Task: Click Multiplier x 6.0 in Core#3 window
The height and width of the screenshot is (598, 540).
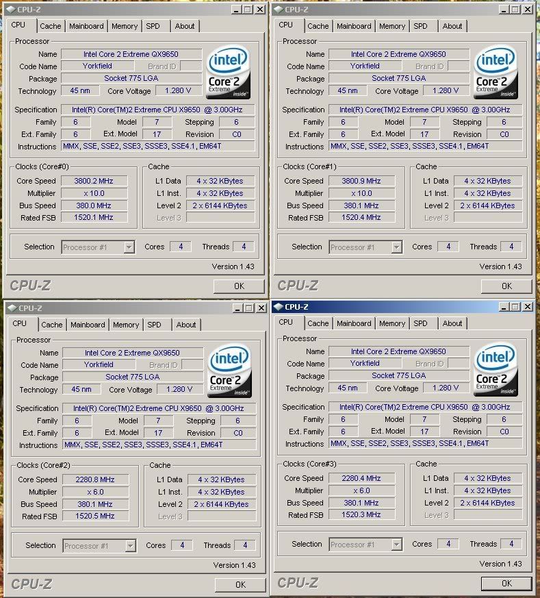Action: click(361, 490)
